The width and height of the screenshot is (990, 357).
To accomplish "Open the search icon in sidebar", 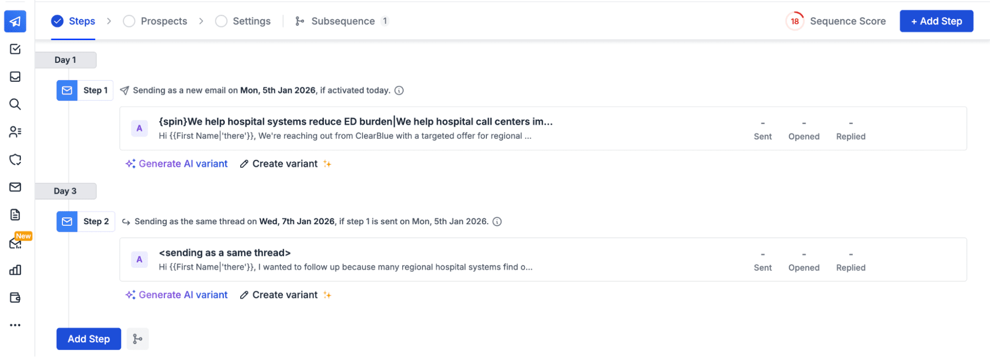I will 15,104.
